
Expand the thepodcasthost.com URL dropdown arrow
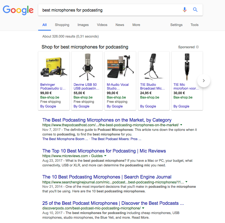point(181,125)
